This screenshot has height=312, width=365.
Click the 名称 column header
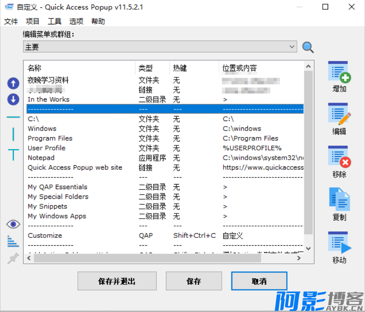[x=80, y=68]
